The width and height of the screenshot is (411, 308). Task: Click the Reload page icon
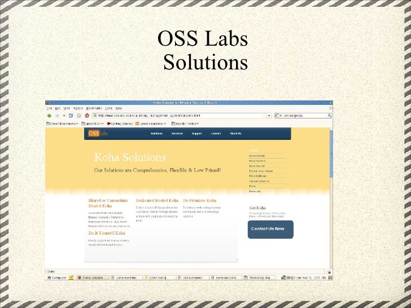[71, 116]
